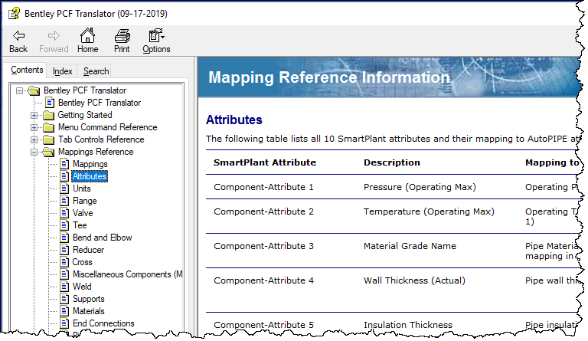Open the Supports topic
The width and height of the screenshot is (588, 341).
(88, 299)
